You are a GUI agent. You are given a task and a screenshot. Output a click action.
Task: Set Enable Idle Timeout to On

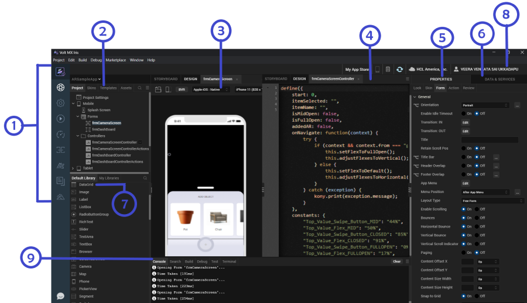tap(464, 113)
